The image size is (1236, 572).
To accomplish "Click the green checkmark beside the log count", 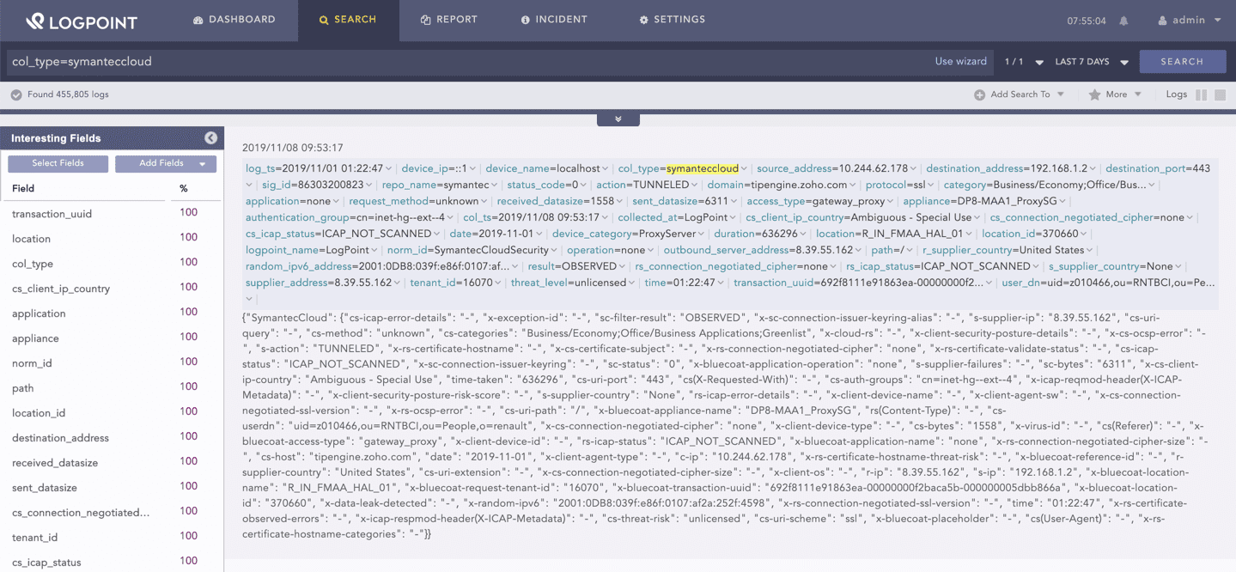I will coord(15,94).
